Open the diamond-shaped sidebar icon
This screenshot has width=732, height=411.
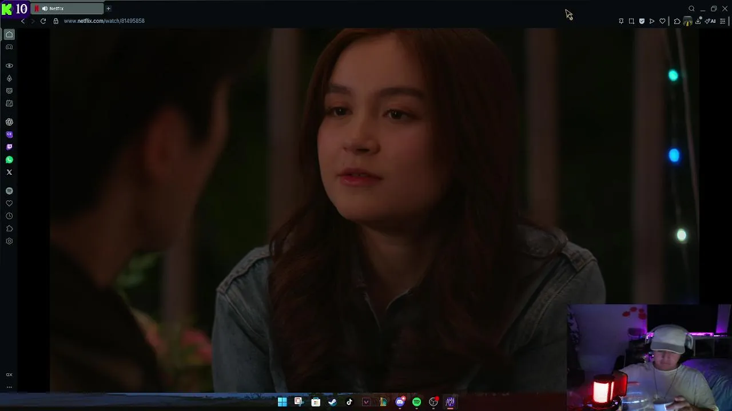[x=9, y=78]
